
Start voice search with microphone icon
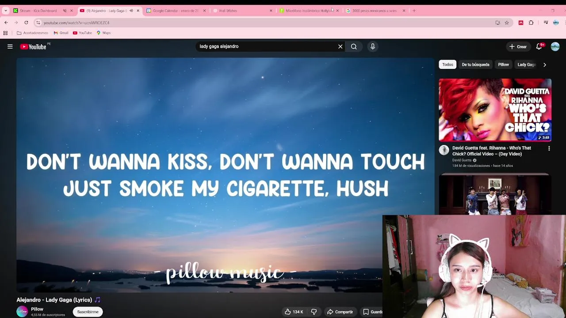[373, 46]
